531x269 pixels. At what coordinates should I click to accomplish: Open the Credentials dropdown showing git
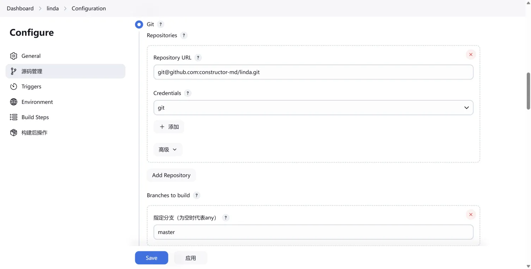pyautogui.click(x=313, y=107)
